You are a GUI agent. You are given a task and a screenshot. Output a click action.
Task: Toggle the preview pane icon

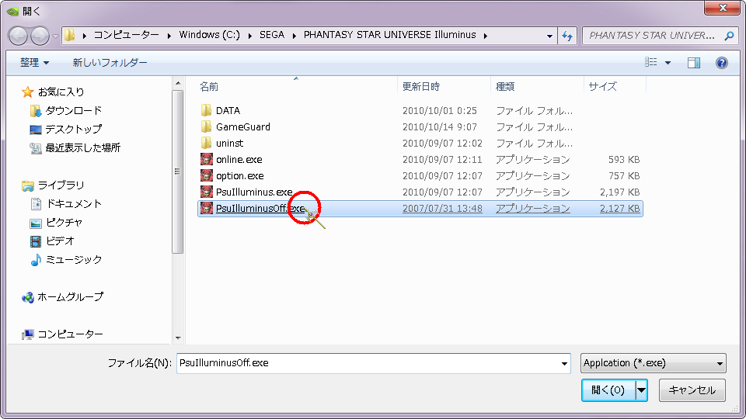(694, 63)
